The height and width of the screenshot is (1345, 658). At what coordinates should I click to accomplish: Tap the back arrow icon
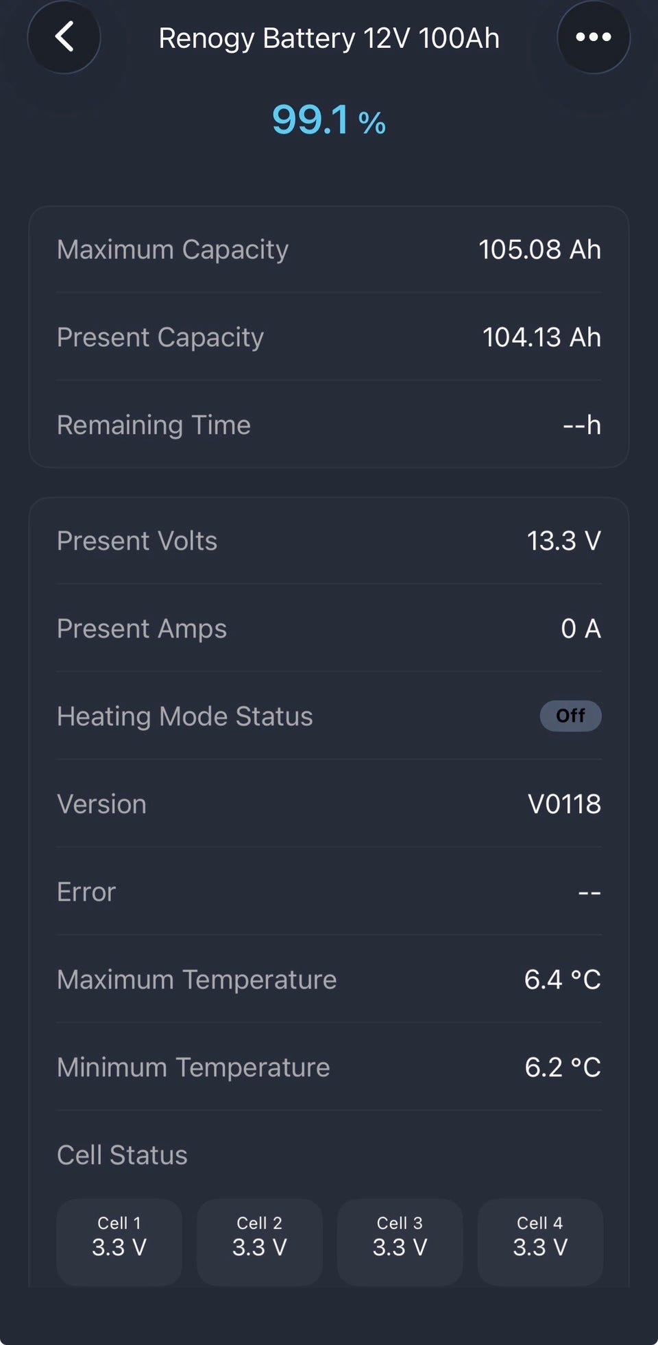point(64,37)
